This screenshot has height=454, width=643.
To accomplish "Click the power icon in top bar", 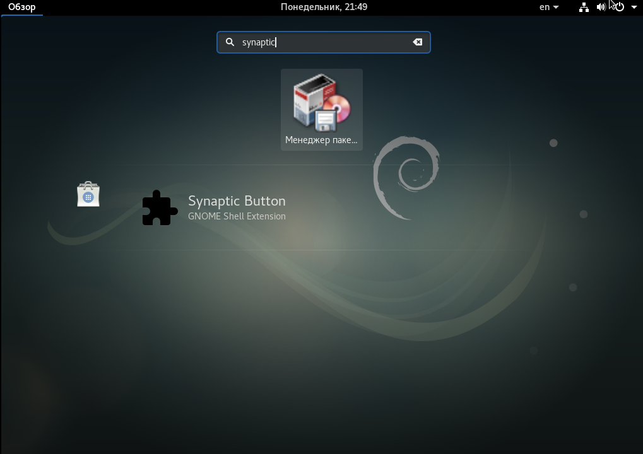I will point(620,7).
